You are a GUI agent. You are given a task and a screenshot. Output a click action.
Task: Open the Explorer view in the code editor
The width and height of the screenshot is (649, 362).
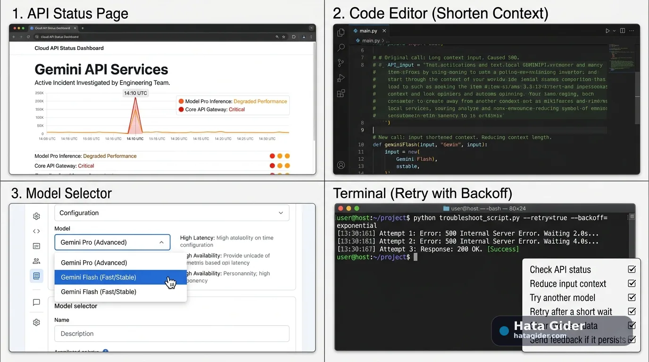coord(341,33)
